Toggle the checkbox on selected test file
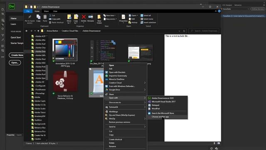 pyautogui.click(x=90, y=69)
